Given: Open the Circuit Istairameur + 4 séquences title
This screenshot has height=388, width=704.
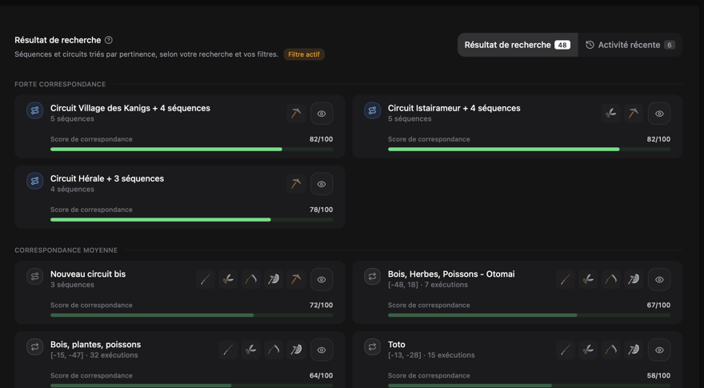Looking at the screenshot, I should point(454,108).
